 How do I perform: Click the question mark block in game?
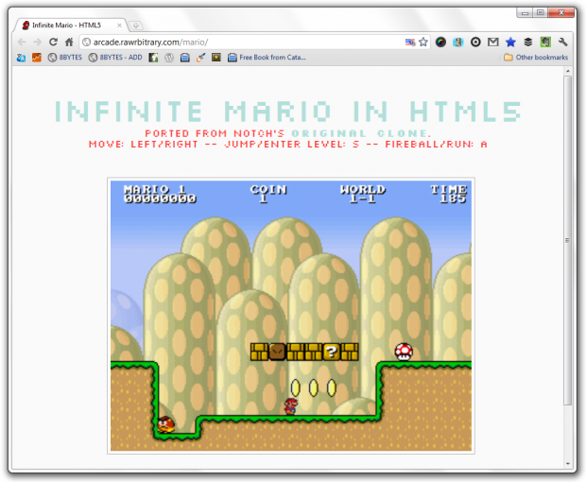click(x=332, y=352)
